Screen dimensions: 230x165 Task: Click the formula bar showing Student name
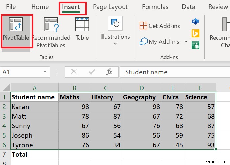point(174,72)
